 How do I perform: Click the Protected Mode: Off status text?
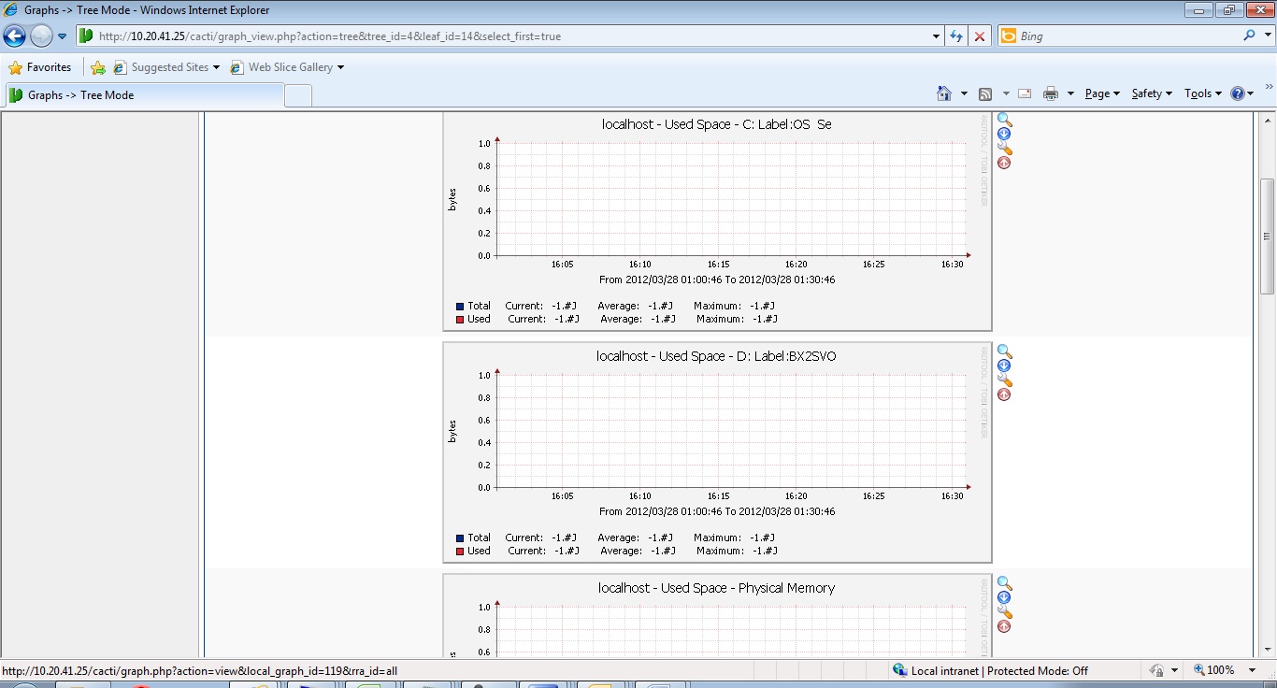[1038, 670]
